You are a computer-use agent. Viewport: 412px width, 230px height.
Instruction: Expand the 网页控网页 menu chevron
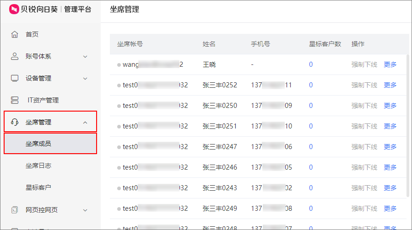[85, 210]
